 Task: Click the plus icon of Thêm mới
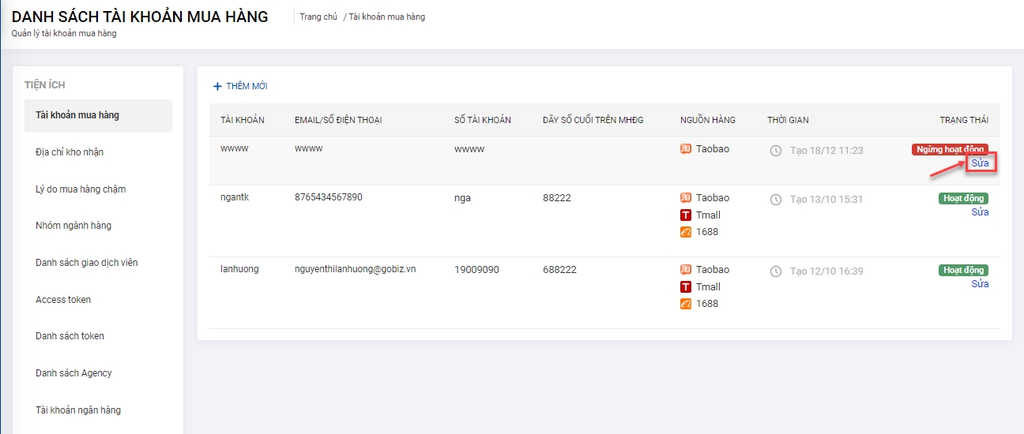pyautogui.click(x=218, y=86)
